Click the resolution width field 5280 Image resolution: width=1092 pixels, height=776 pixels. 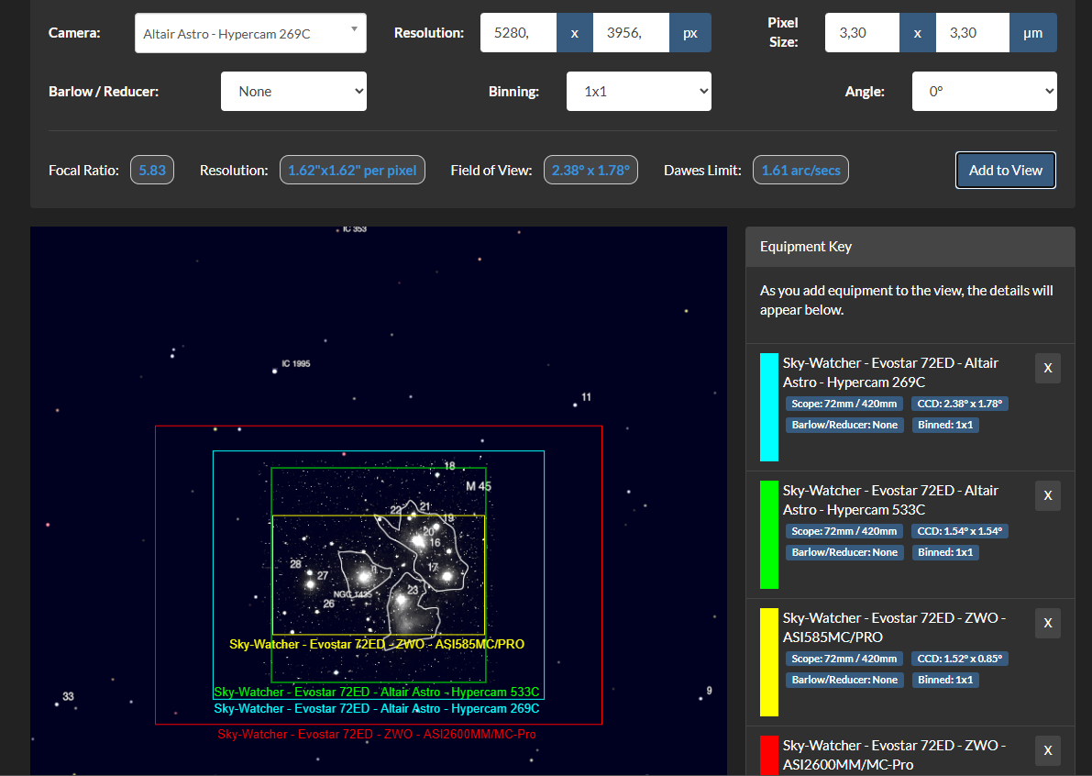(x=518, y=33)
